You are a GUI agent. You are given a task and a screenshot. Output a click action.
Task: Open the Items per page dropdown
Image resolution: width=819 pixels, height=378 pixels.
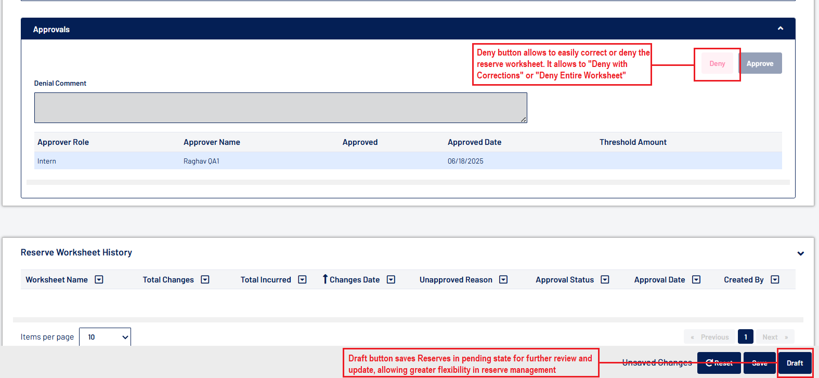tap(105, 337)
